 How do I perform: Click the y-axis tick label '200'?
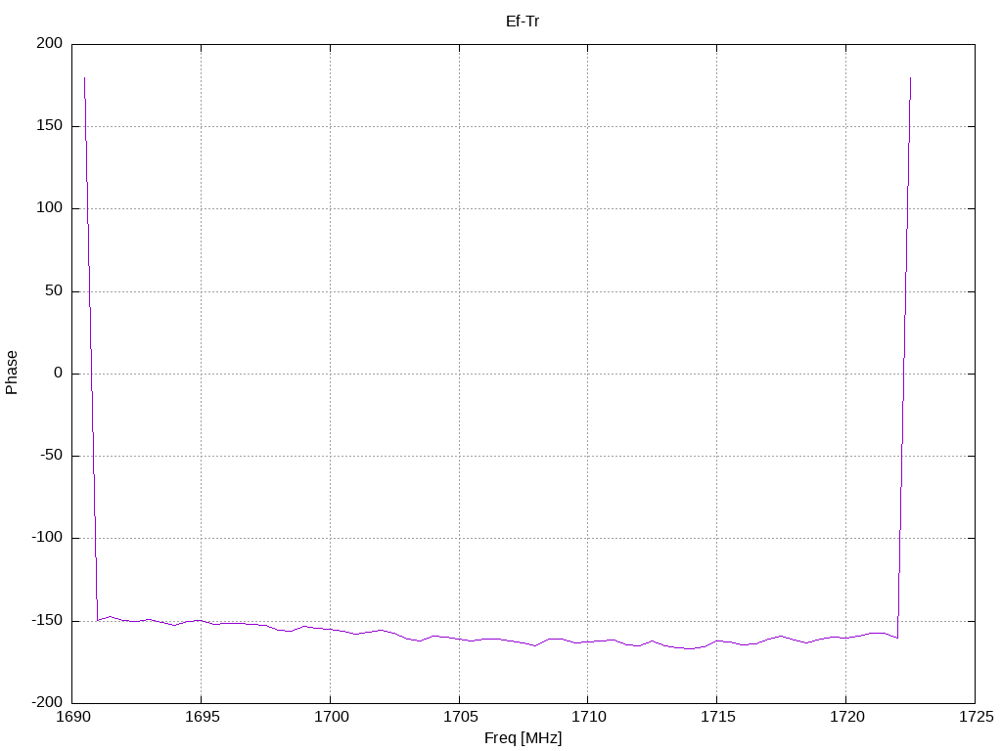point(50,43)
